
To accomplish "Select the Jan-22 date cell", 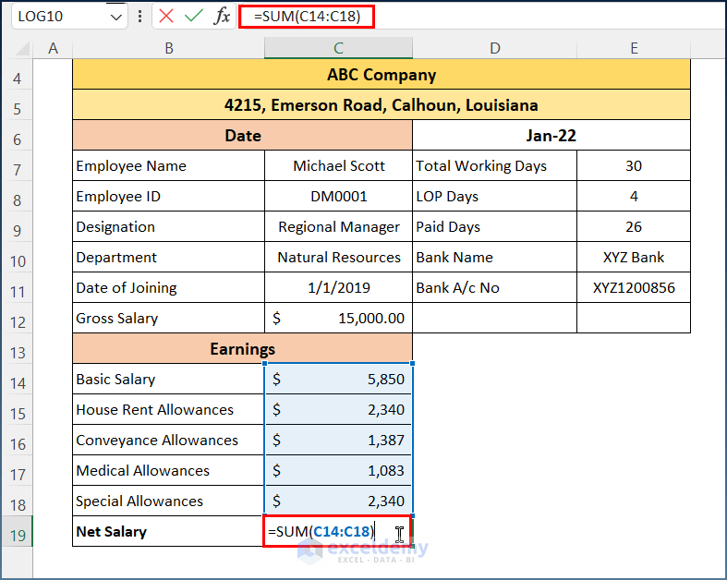I will pyautogui.click(x=551, y=136).
